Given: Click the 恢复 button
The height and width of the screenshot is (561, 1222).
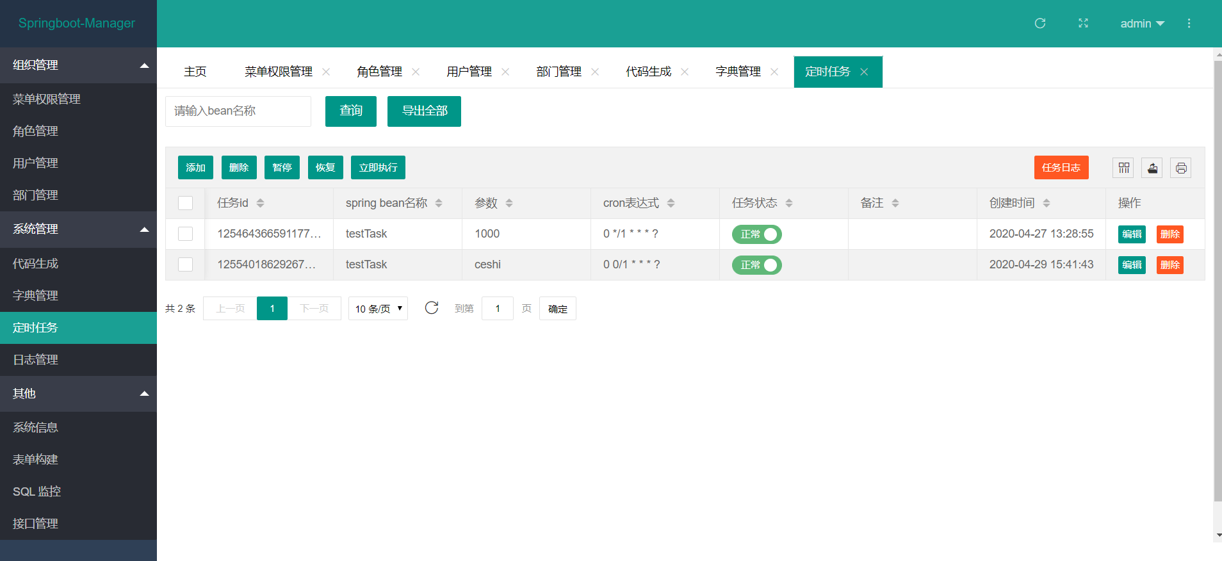Looking at the screenshot, I should tap(325, 168).
